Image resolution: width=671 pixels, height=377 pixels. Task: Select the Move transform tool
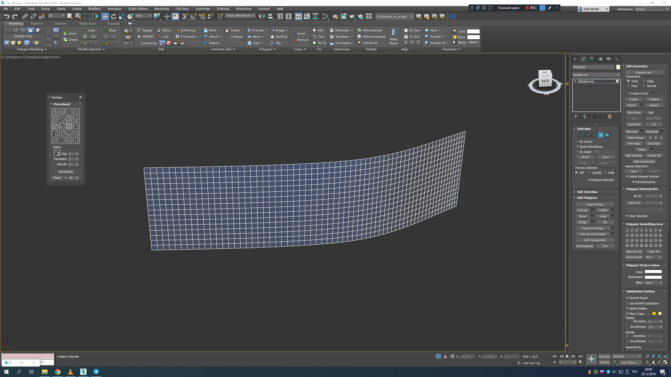[105, 16]
